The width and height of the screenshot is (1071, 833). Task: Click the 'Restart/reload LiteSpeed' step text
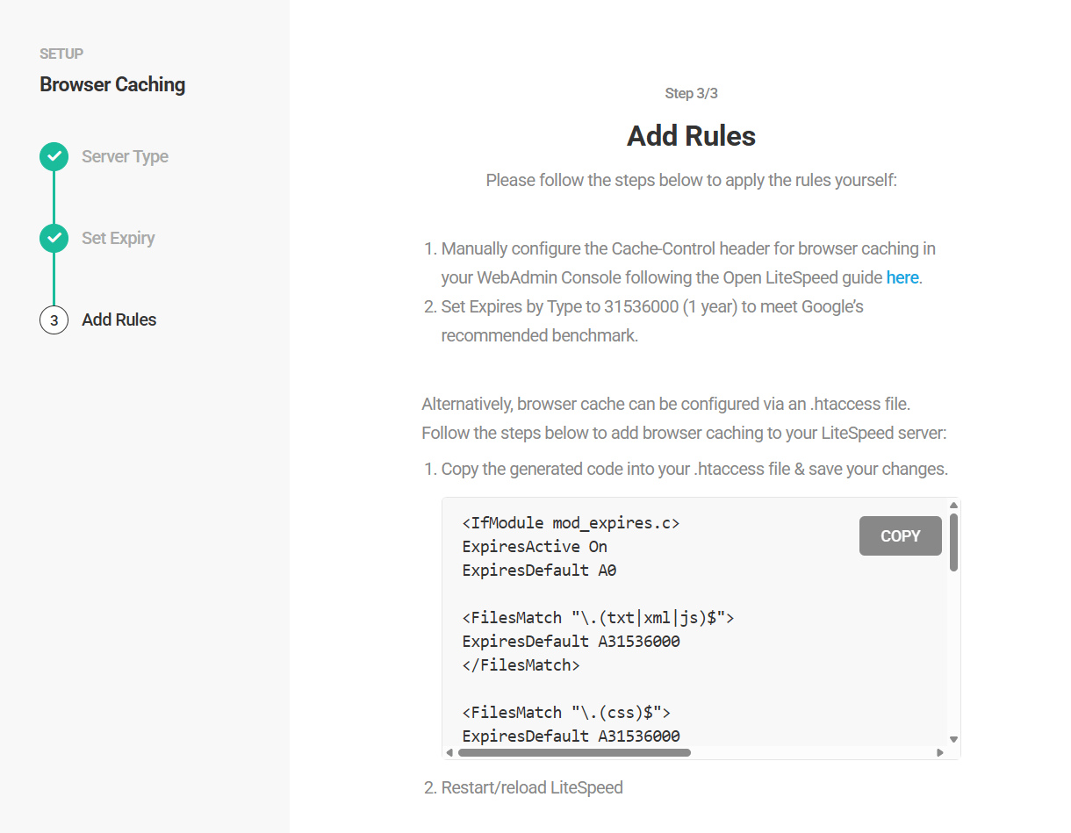[532, 787]
